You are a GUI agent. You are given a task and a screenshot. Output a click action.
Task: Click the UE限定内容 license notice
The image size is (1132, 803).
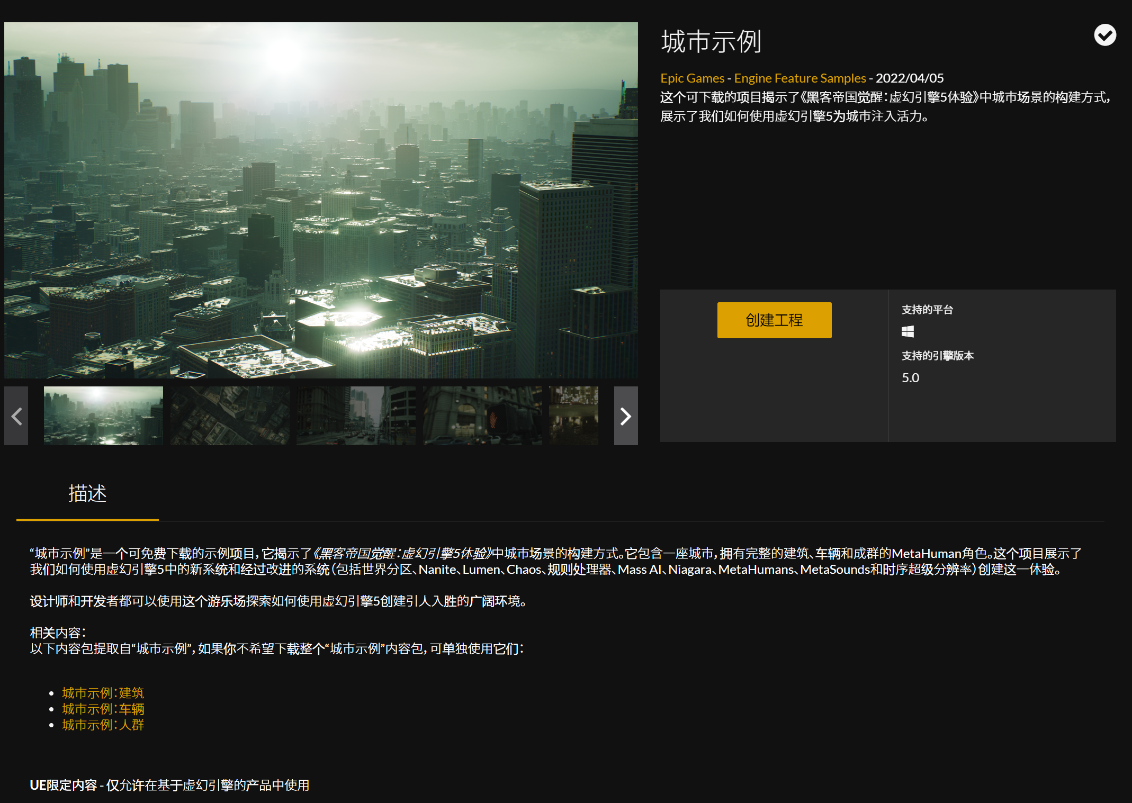click(169, 785)
